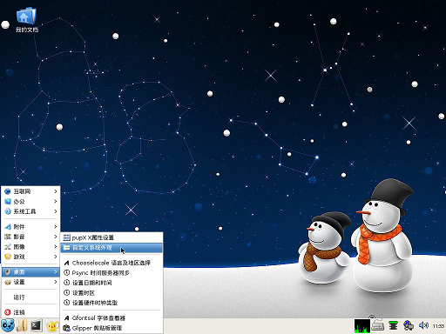Open the 我的文档 desktop folder icon

(x=26, y=20)
